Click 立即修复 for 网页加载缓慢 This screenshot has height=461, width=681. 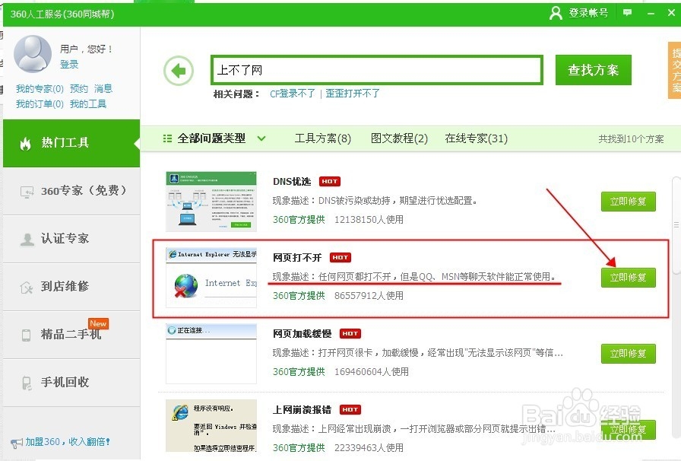pos(628,354)
